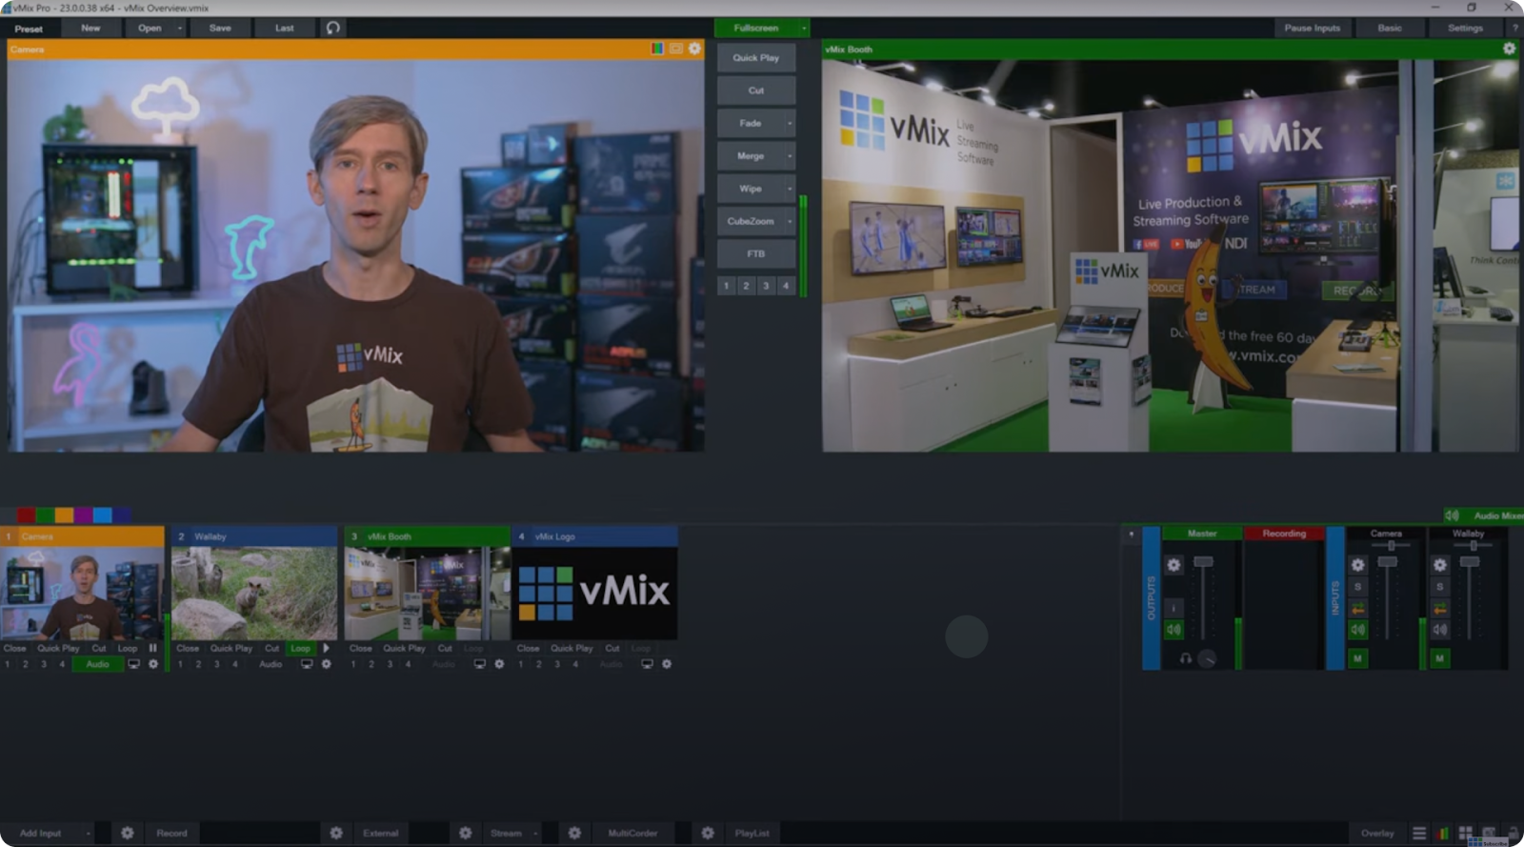Toggle Solo on Camera audio channel
Screen dimensions: 1524x847
1357,586
